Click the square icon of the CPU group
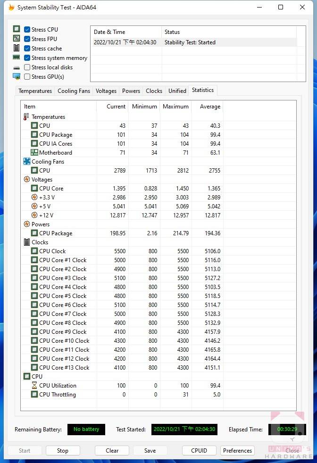This screenshot has height=463, width=317. coord(27,377)
